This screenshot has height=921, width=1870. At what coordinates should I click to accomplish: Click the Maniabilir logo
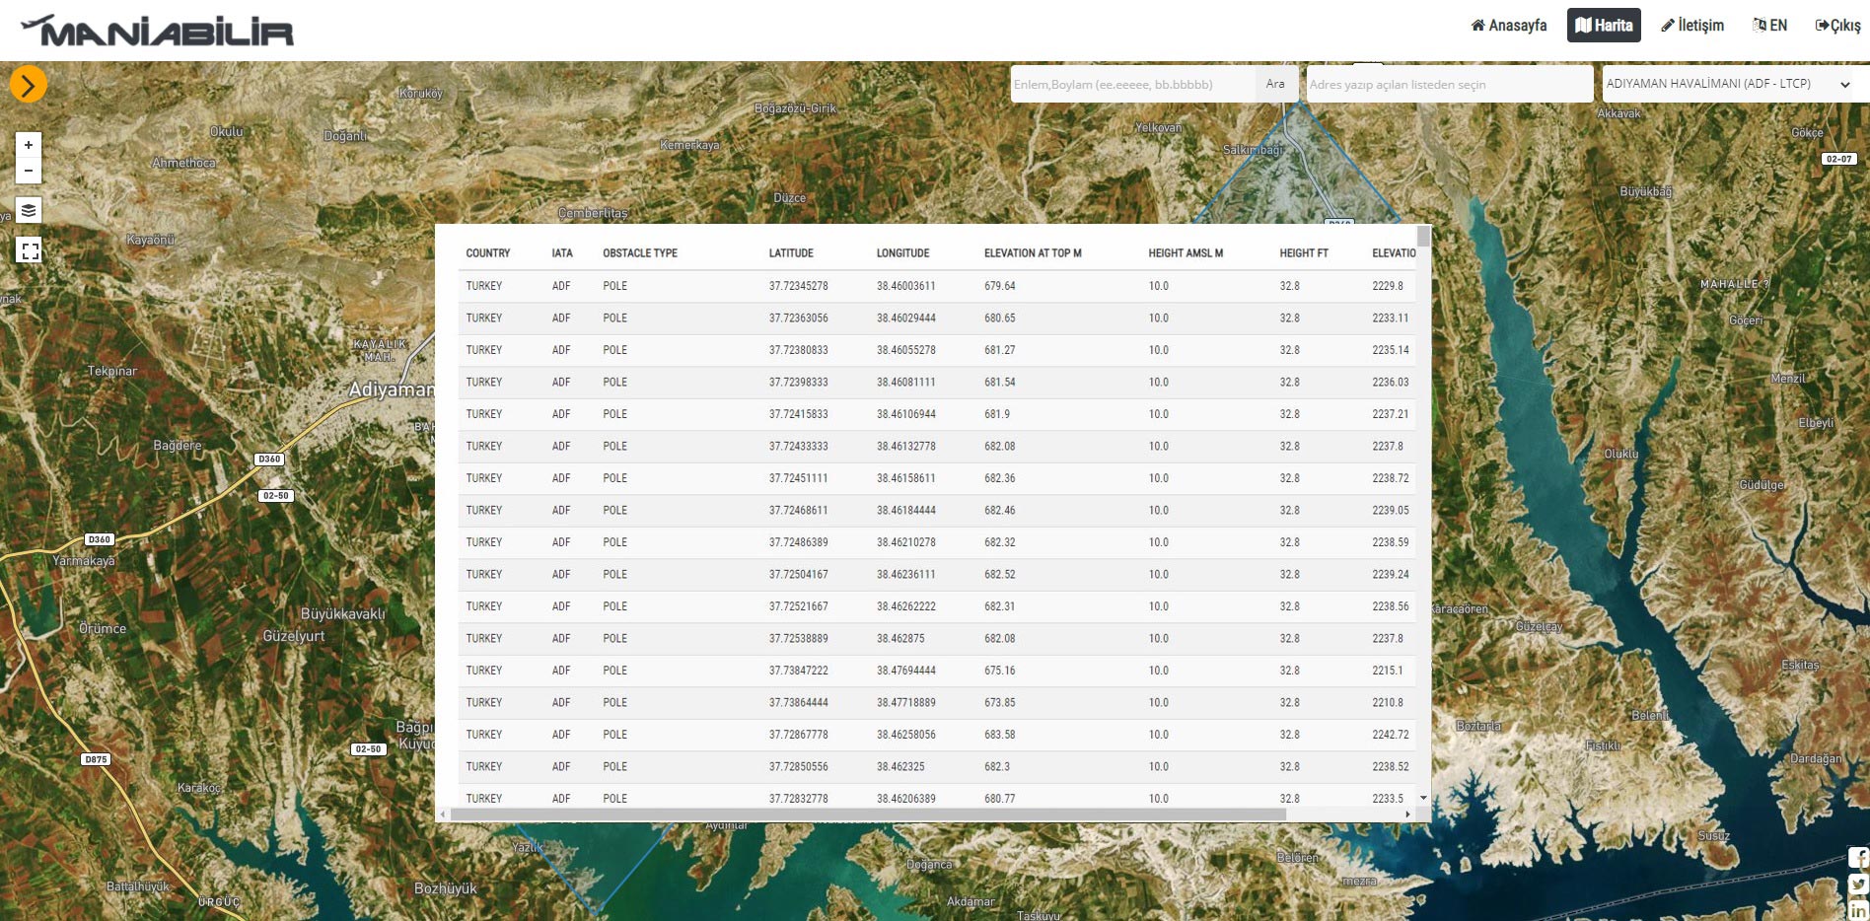click(158, 32)
